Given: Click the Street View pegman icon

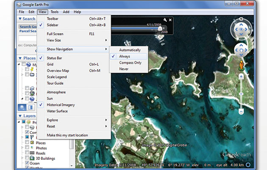Looking at the screenshot, I should (241, 65).
